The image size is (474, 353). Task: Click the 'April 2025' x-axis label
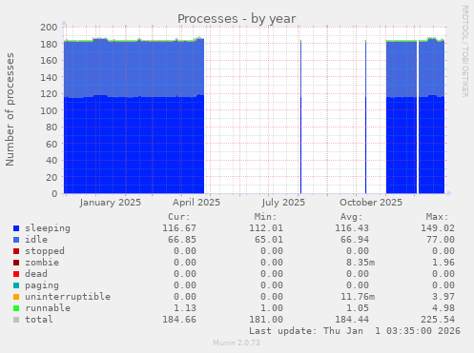click(196, 203)
